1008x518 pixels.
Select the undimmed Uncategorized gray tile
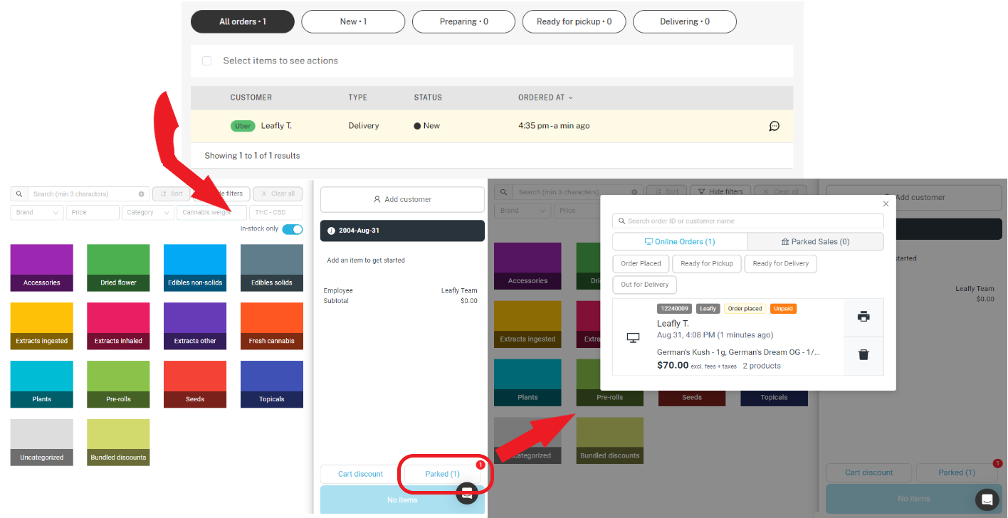pos(41,443)
